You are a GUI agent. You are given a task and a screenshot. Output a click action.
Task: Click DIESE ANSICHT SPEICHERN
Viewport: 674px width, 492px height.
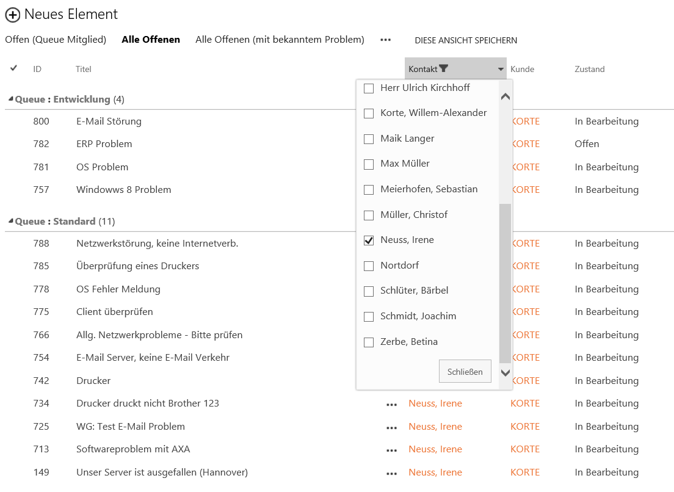pos(466,40)
